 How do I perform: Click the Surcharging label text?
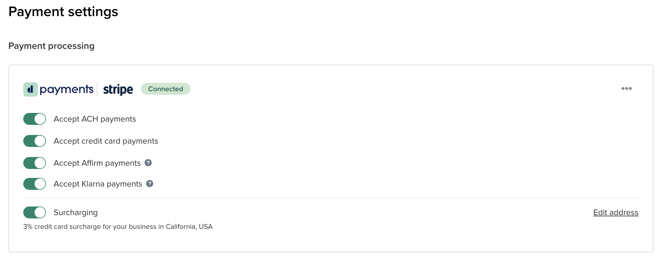tap(76, 212)
